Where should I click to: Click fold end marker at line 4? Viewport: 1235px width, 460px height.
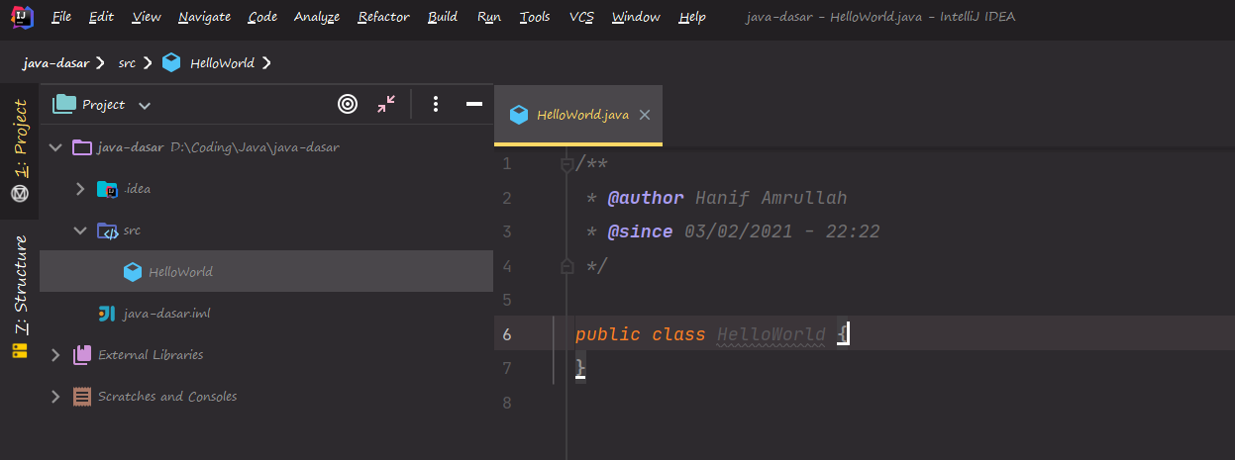pyautogui.click(x=566, y=266)
